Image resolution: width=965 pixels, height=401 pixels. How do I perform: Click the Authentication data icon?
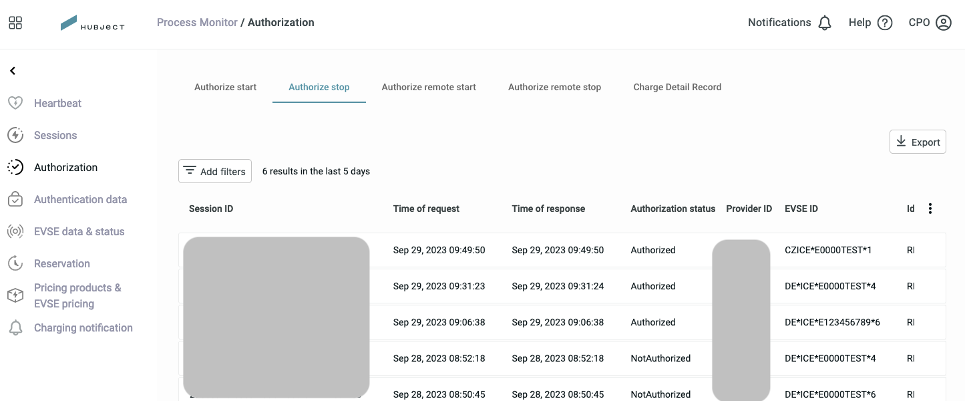[x=15, y=199]
